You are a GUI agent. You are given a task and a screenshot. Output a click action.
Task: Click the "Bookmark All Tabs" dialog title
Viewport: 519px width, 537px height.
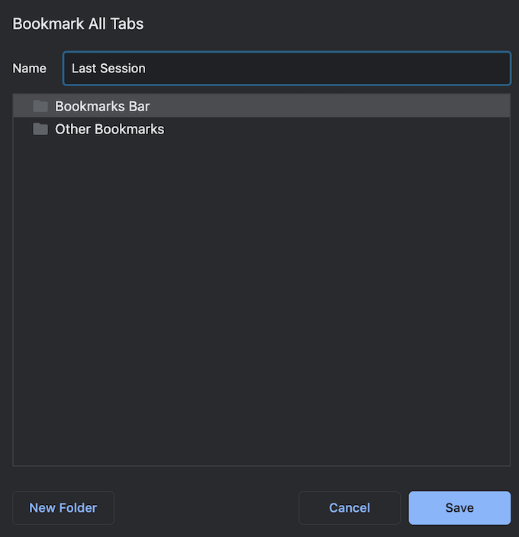coord(78,24)
